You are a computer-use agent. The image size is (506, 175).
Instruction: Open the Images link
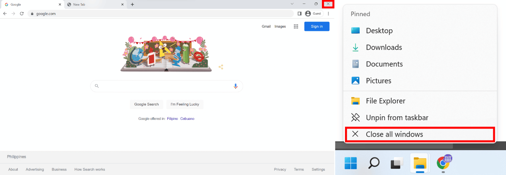tap(280, 27)
